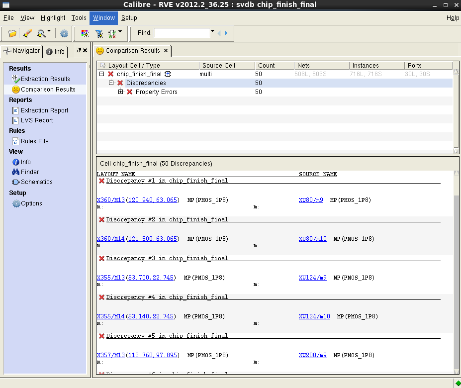
Task: Open the Highlight menu
Action: [53, 18]
